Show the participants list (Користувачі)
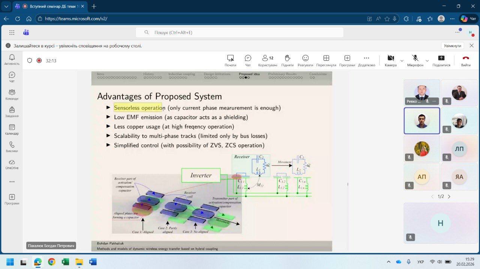The image size is (480, 269). [x=267, y=60]
